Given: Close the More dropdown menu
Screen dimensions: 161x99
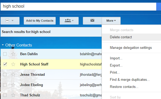Looking at the screenshot, I should tap(111, 21).
